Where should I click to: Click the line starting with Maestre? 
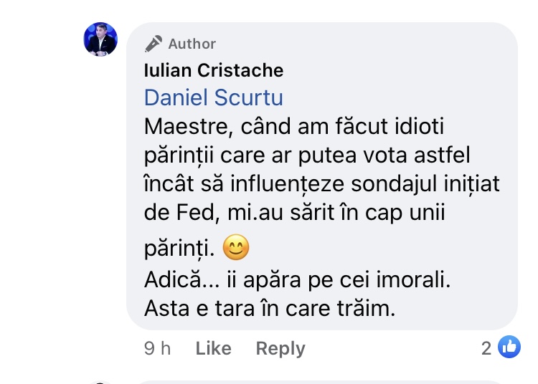pos(295,127)
